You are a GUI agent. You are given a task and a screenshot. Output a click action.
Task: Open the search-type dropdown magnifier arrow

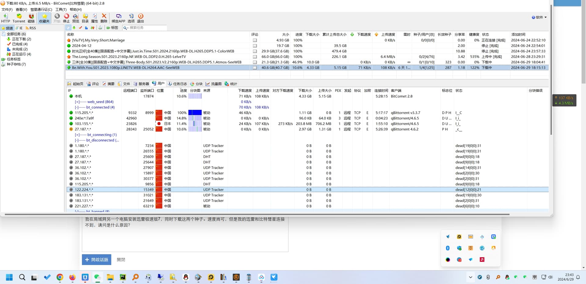[125, 28]
